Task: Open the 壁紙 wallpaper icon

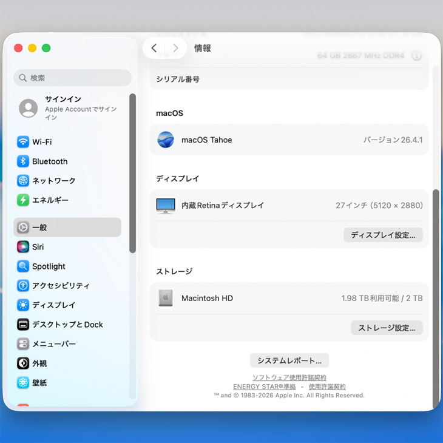Action: pos(23,383)
